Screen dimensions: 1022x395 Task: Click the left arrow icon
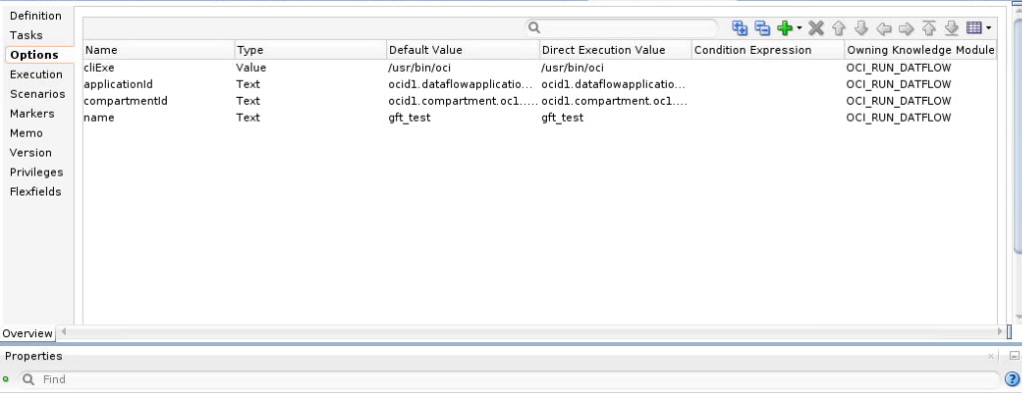click(x=884, y=28)
